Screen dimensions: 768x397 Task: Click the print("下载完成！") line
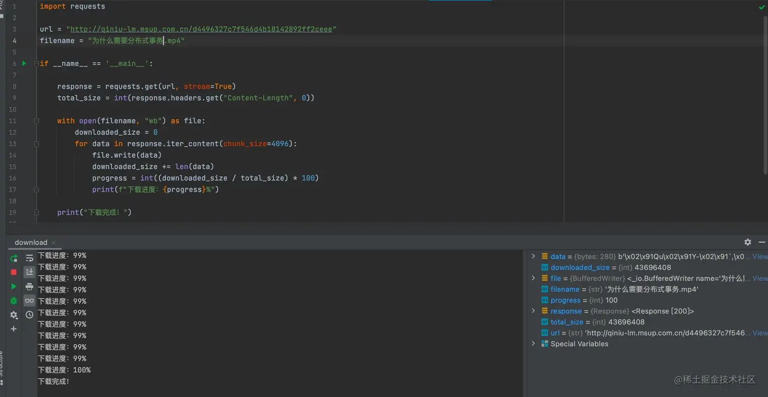(x=94, y=212)
